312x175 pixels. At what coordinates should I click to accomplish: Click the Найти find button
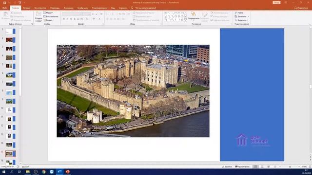click(x=239, y=13)
